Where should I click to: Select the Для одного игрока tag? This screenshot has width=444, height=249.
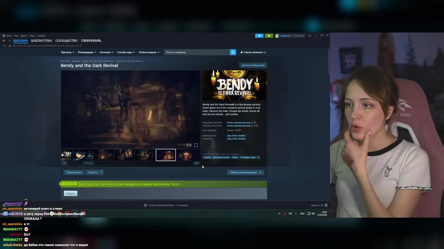[x=221, y=157]
